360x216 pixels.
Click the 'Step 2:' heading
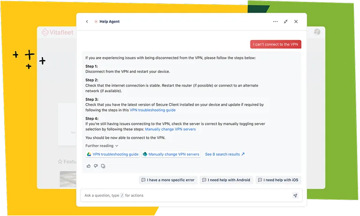pos(92,80)
